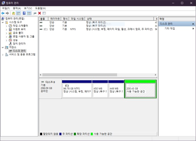Click the red X delete icon
196x141 pixels.
[x=40, y=13]
